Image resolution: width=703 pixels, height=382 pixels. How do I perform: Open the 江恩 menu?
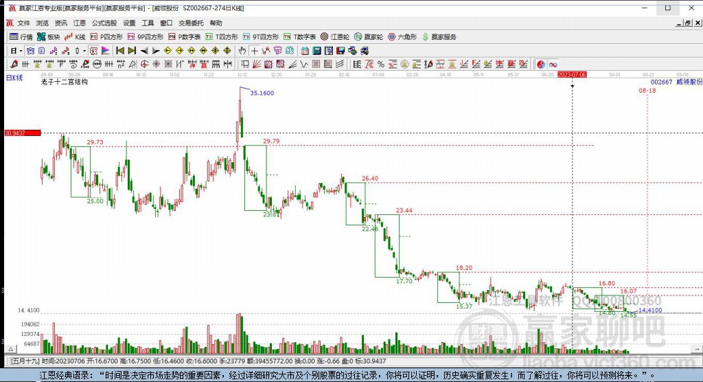[x=80, y=23]
